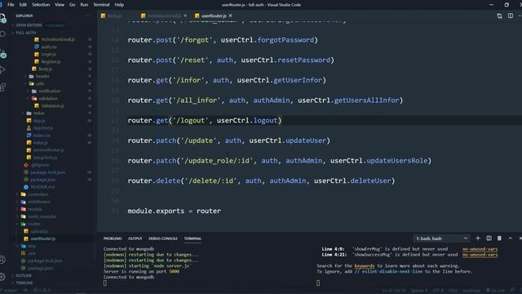
Task: Open Source Control view in activity bar
Action: [x=3, y=52]
